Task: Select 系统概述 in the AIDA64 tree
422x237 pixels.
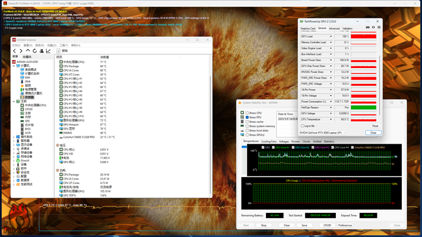Action: (28, 70)
